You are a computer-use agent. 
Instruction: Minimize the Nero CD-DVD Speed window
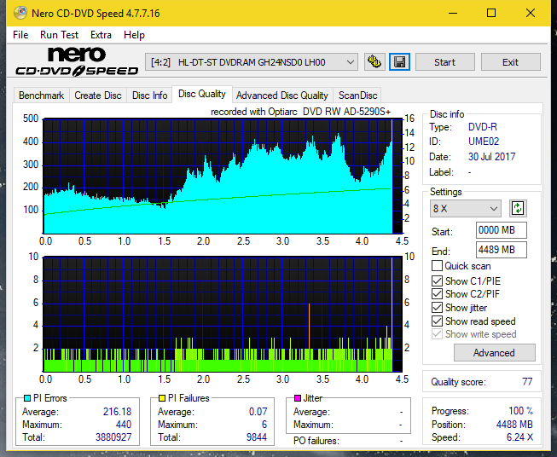pos(453,13)
